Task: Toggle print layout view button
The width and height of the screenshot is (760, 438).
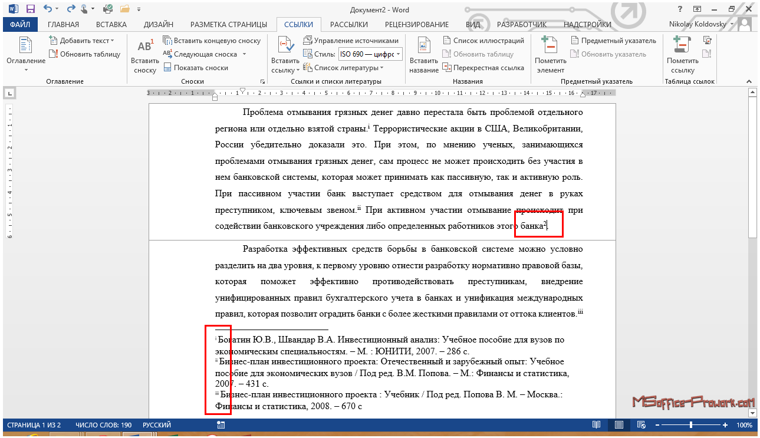Action: click(x=619, y=425)
